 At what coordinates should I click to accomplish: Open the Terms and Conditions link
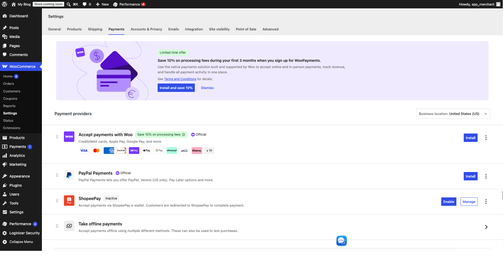180,79
